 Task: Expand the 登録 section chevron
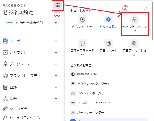tap(56, 87)
